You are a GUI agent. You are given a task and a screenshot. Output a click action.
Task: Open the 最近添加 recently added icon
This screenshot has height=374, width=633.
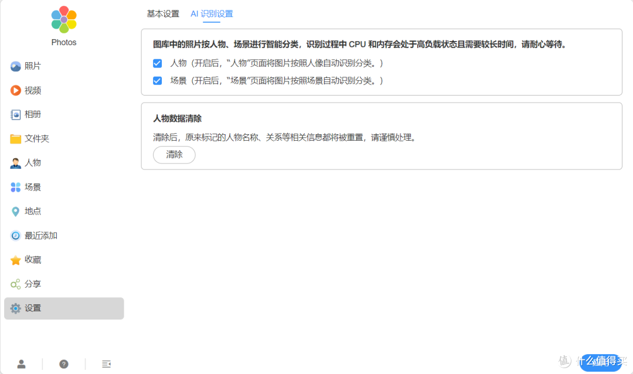click(x=15, y=236)
